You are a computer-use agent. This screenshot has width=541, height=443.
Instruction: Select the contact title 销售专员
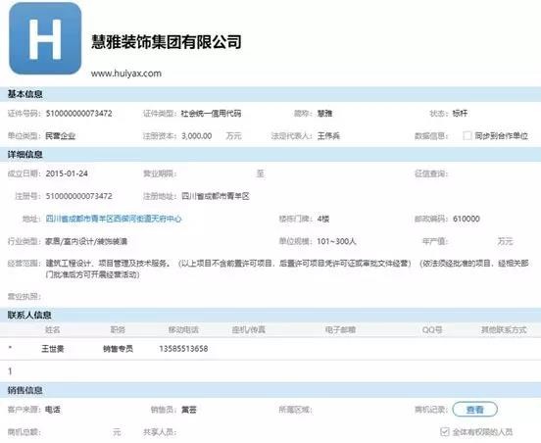pyautogui.click(x=118, y=349)
